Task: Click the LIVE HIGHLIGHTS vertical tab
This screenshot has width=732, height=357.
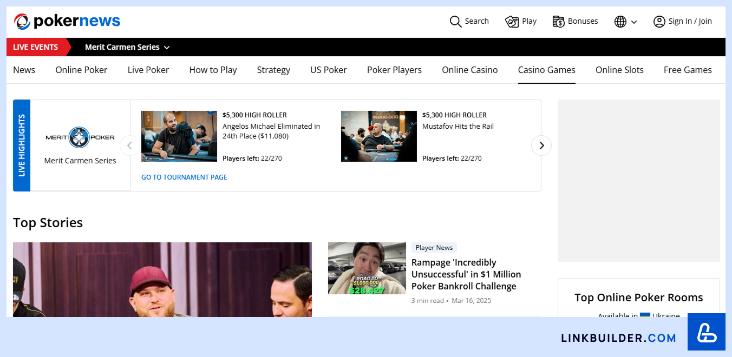Action: pos(22,146)
